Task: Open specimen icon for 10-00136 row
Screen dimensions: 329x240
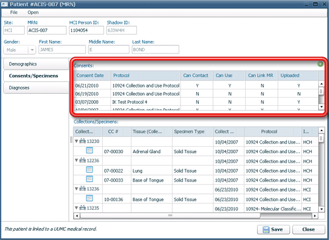Action: (x=90, y=198)
